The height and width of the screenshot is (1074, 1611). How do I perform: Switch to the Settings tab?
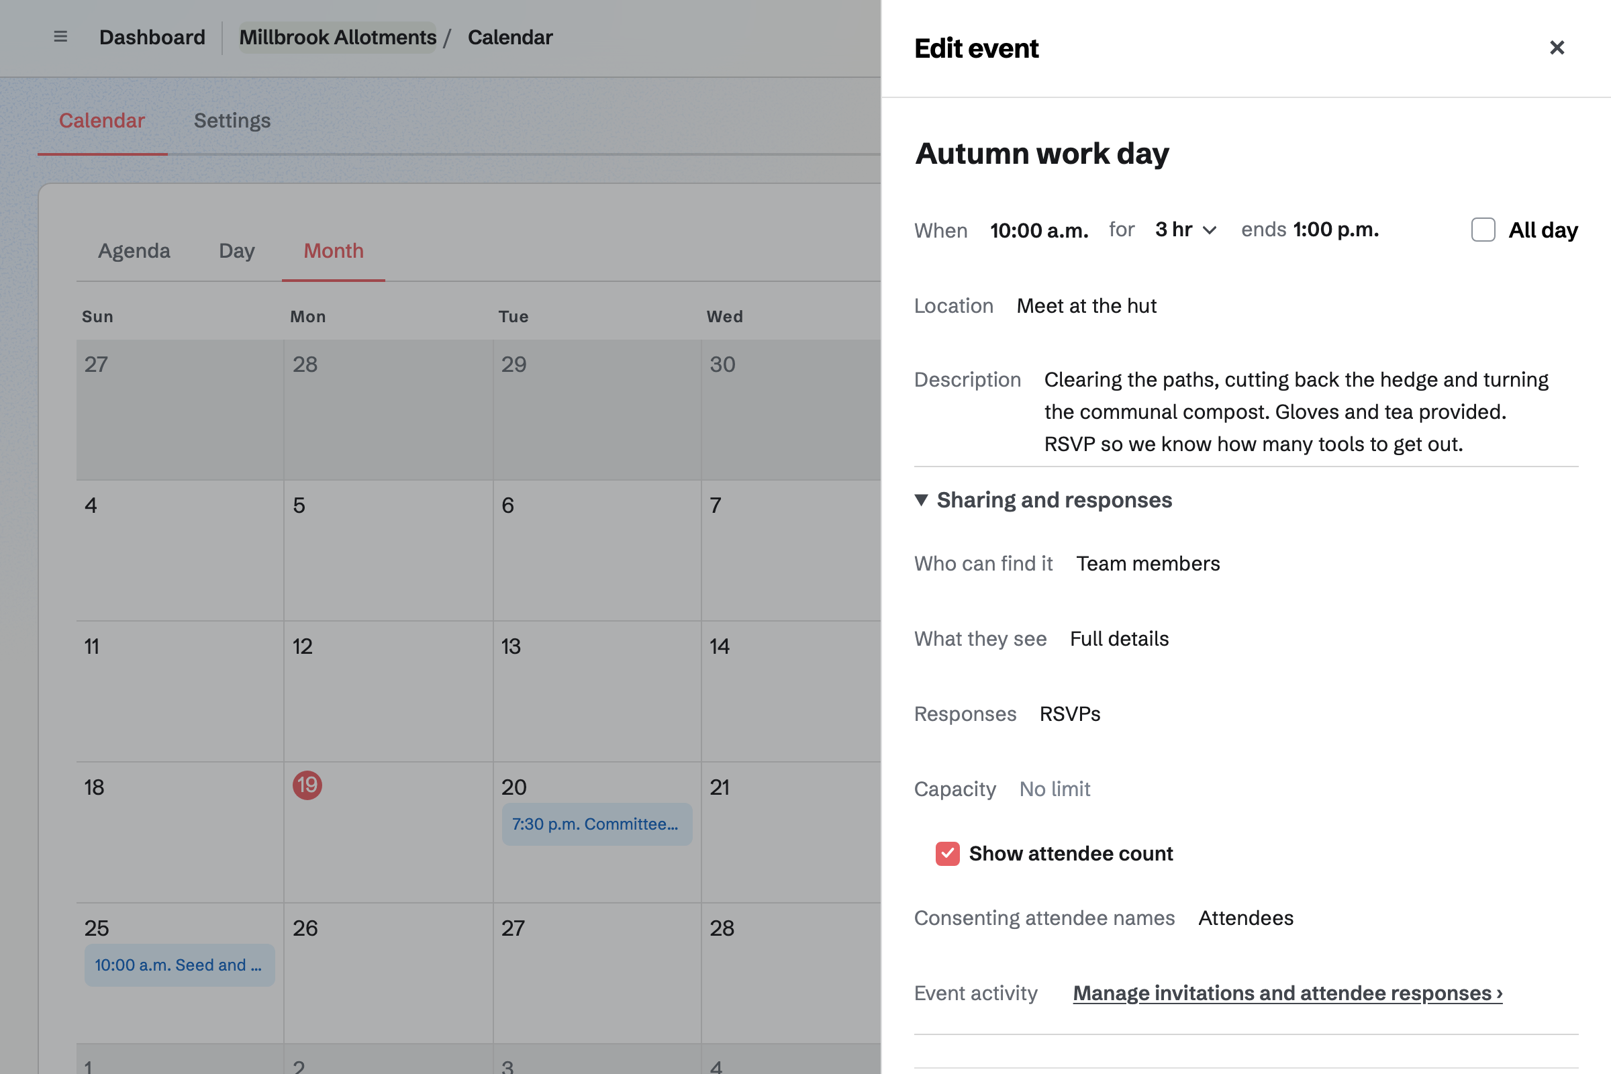232,121
